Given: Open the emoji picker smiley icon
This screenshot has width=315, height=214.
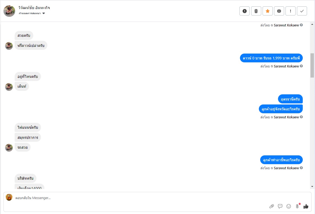Looking at the screenshot, I should 289,206.
